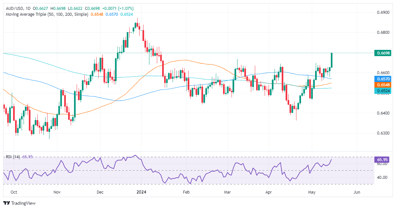Click the purple 65.95 RSI value label

click(383, 159)
